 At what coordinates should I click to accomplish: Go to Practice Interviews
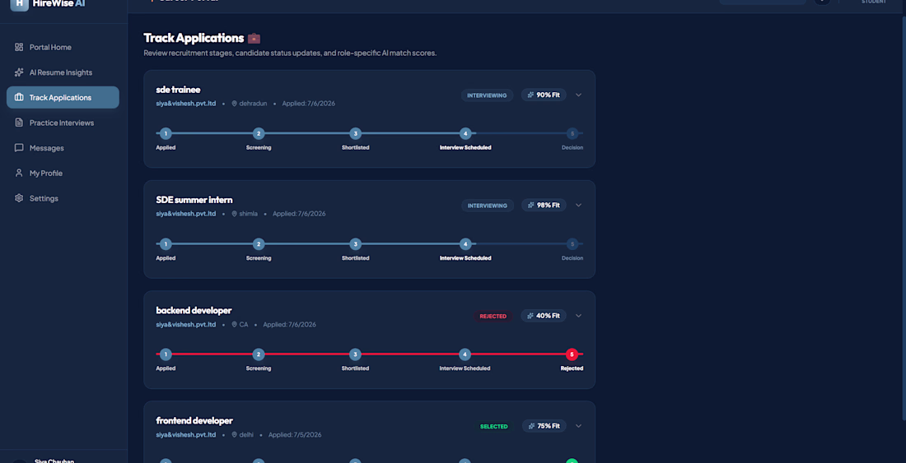coord(63,123)
